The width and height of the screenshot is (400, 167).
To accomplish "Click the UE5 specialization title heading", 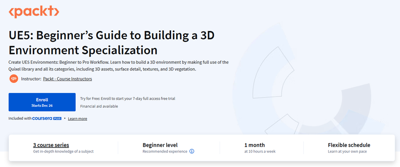I will pos(112,43).
